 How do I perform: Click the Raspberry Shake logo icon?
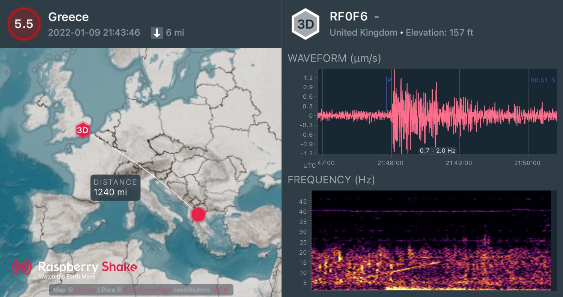22,267
